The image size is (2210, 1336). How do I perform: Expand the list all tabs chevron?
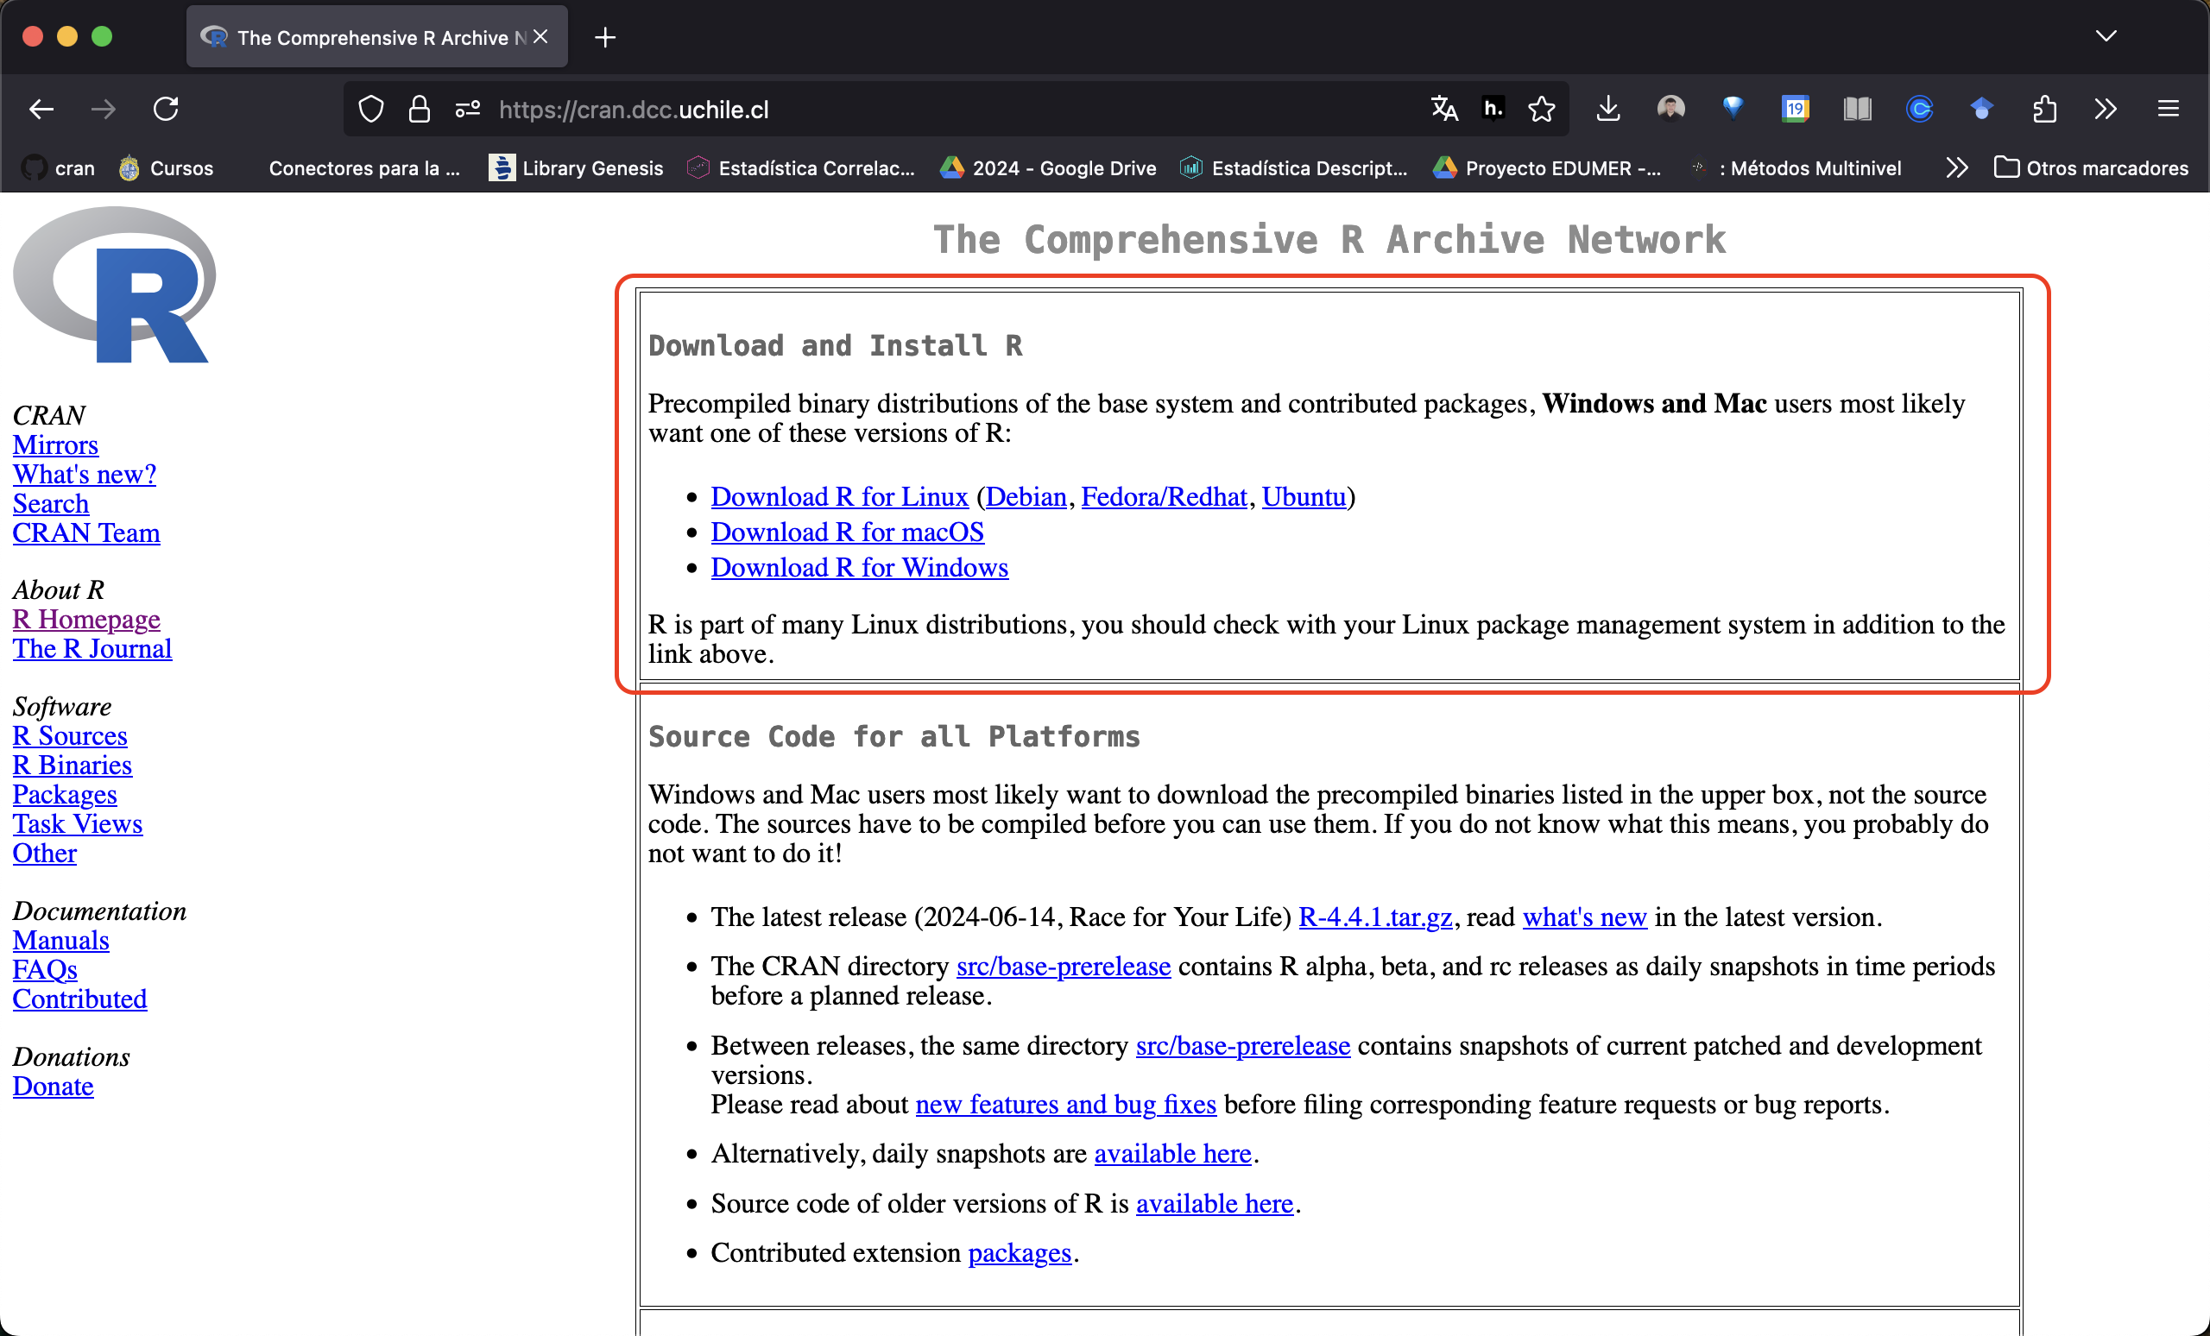click(x=2106, y=36)
